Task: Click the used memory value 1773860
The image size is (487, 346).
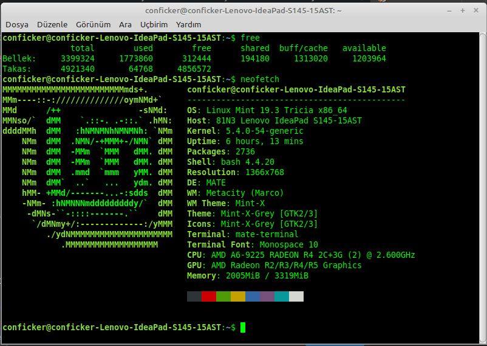Action: point(136,58)
